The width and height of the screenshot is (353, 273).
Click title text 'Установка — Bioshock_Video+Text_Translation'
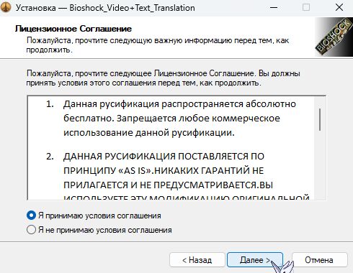click(105, 8)
